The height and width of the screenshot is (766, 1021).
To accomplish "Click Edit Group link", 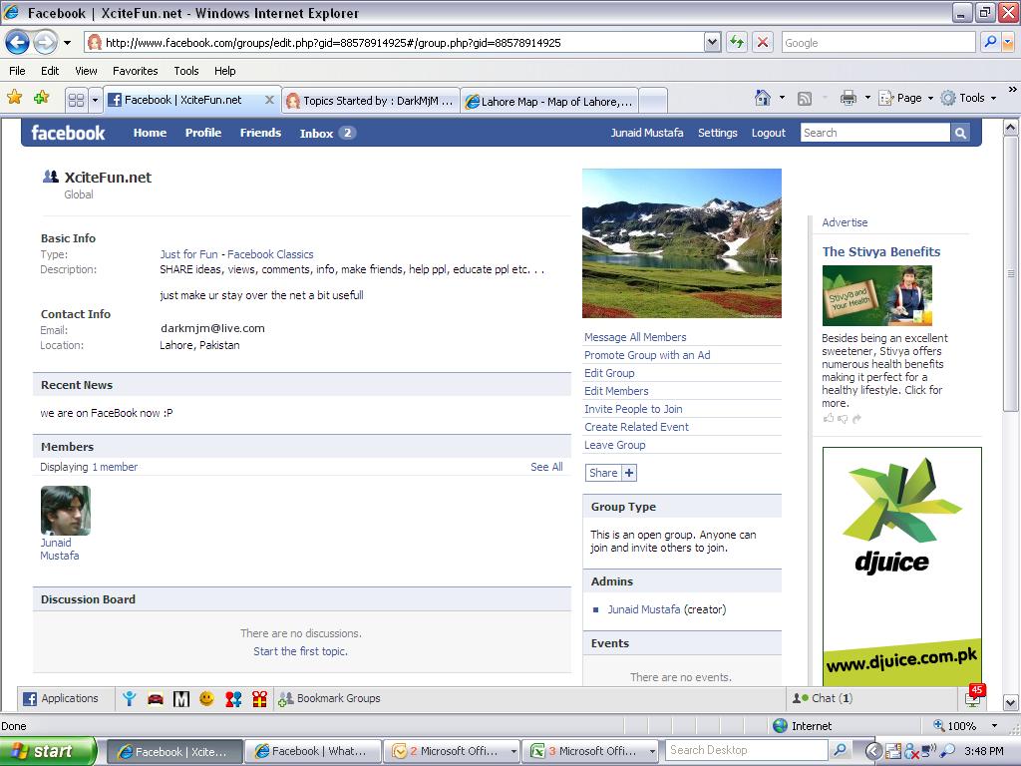I will click(x=609, y=373).
